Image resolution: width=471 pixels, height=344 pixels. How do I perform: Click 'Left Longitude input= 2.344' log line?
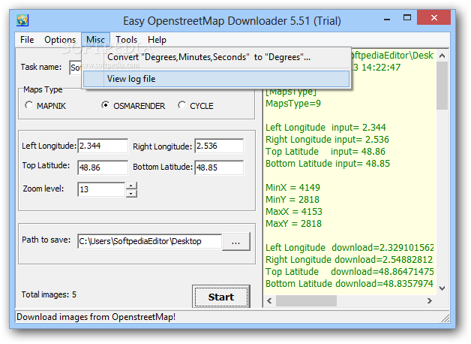[325, 127]
